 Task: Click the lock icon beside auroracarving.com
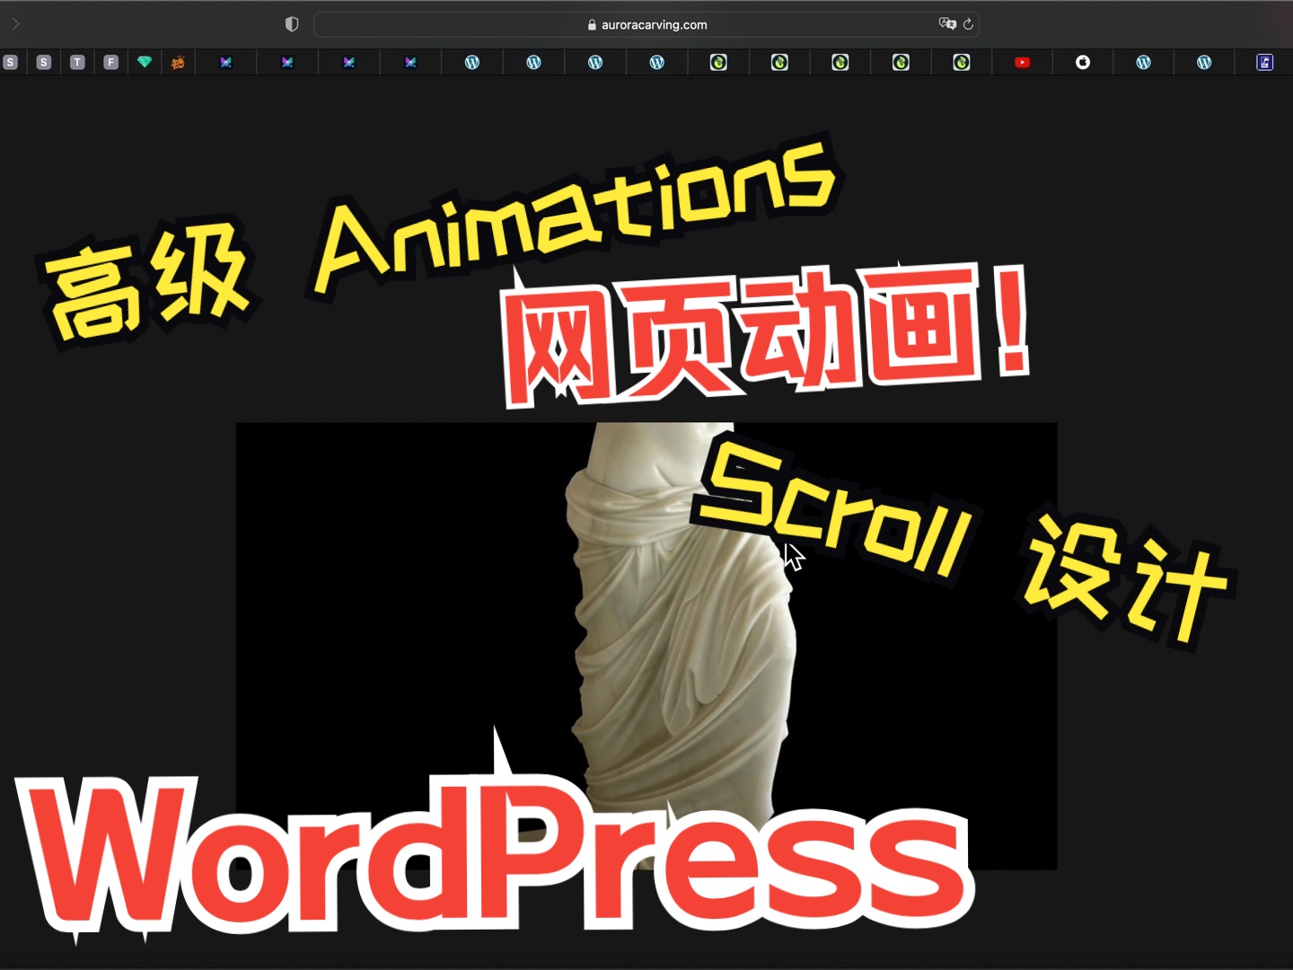592,25
